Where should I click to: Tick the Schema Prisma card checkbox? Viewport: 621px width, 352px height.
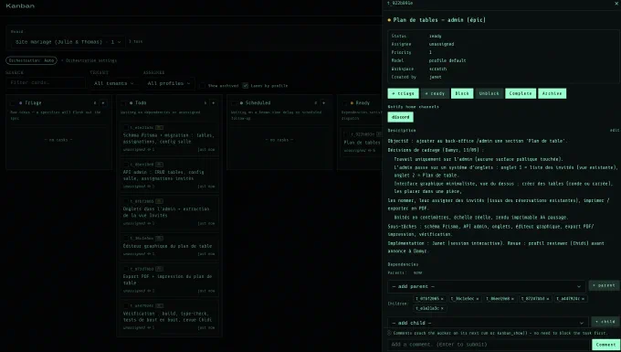(126, 128)
